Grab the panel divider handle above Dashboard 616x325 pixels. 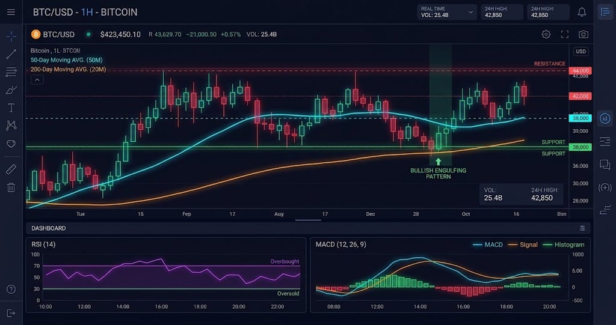coord(308,220)
